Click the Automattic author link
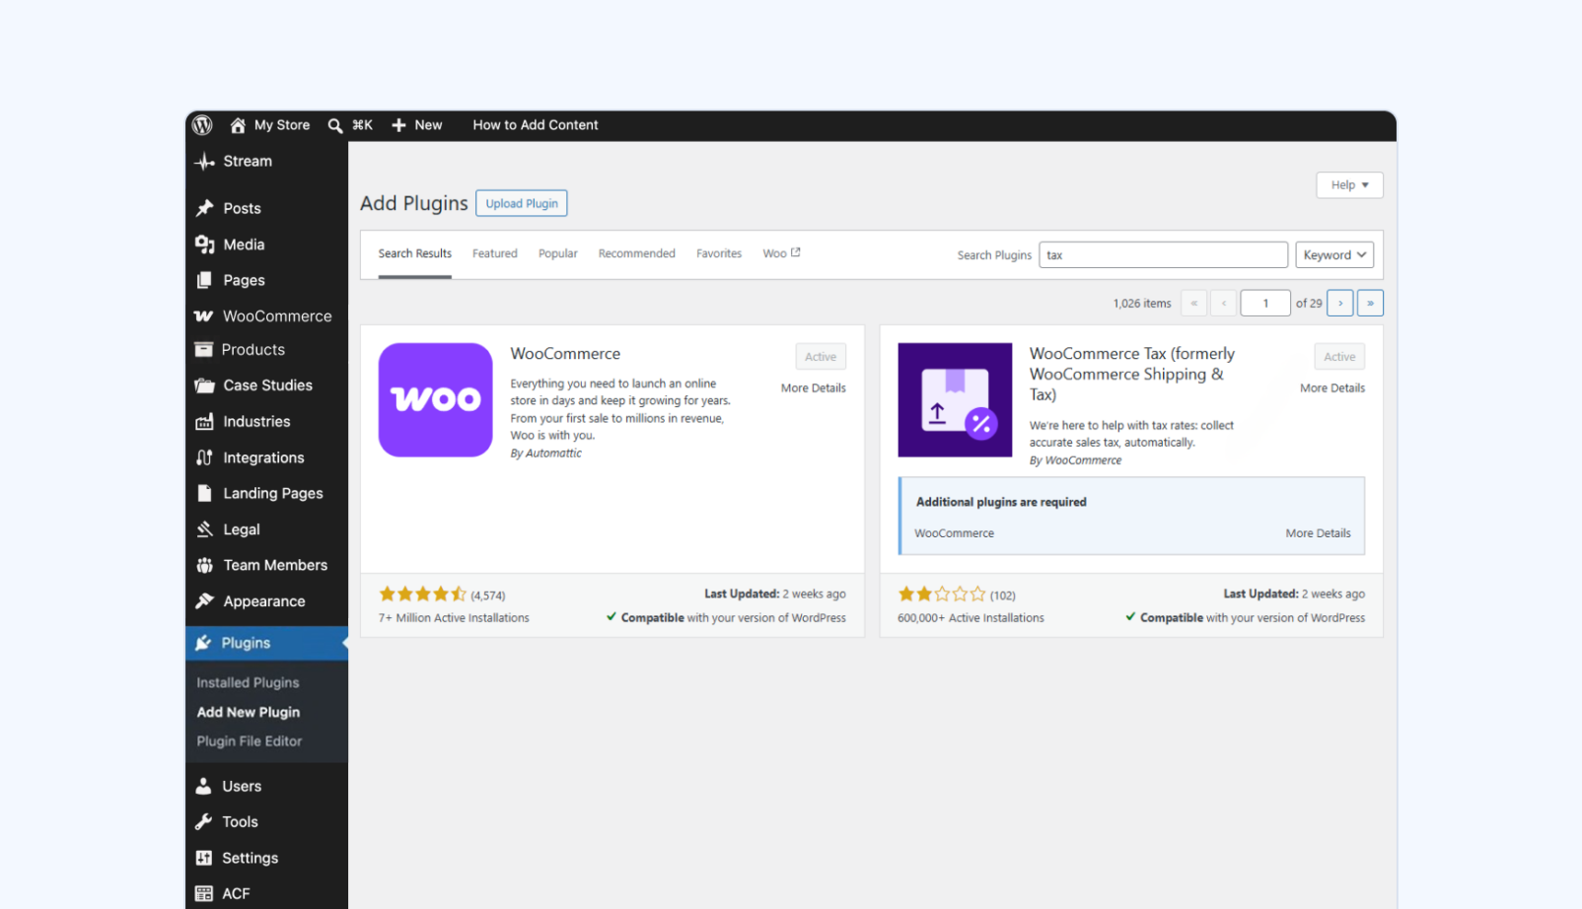This screenshot has height=909, width=1582. [553, 454]
